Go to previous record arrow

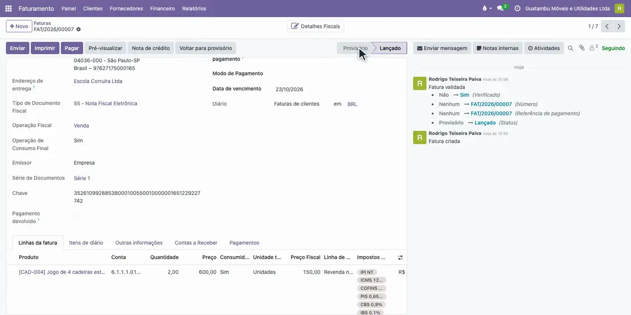(607, 27)
